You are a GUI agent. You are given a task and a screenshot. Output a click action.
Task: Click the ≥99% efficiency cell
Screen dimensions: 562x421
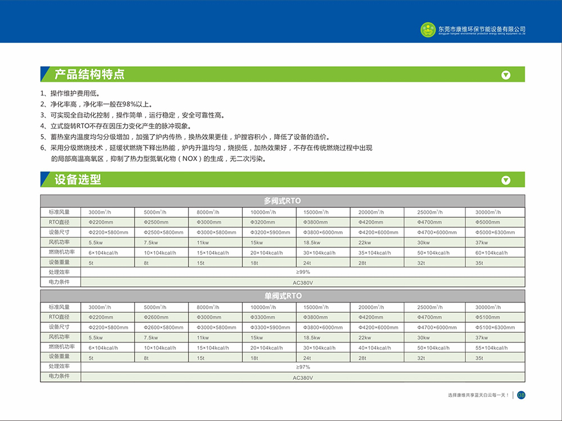pos(303,272)
